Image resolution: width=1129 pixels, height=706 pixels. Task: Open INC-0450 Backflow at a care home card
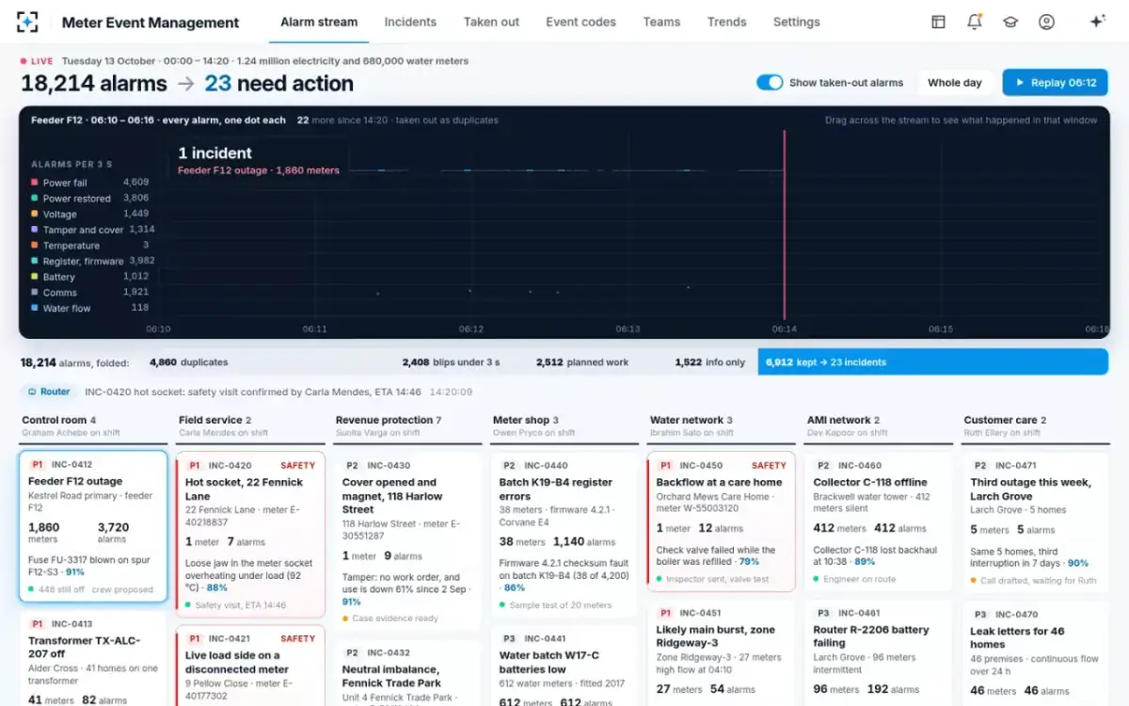coord(723,521)
